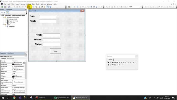Viewport: 177px width, 100px height.
Task: Collapse the Forms folder node
Action: (3, 25)
